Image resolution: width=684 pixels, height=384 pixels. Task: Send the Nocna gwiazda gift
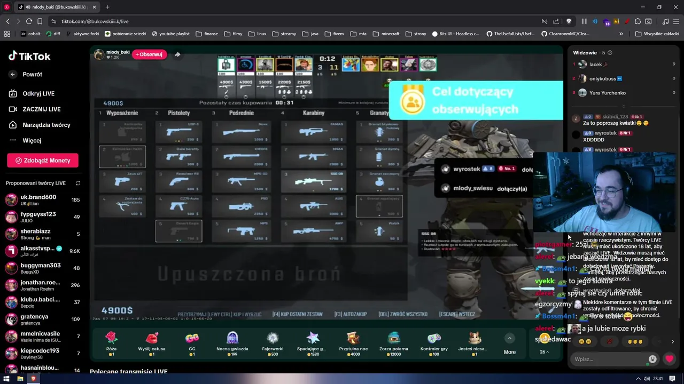coord(232,343)
